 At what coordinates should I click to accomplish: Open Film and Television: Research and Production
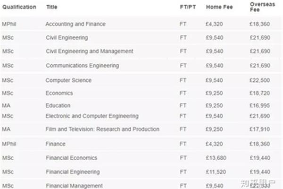click(x=102, y=129)
